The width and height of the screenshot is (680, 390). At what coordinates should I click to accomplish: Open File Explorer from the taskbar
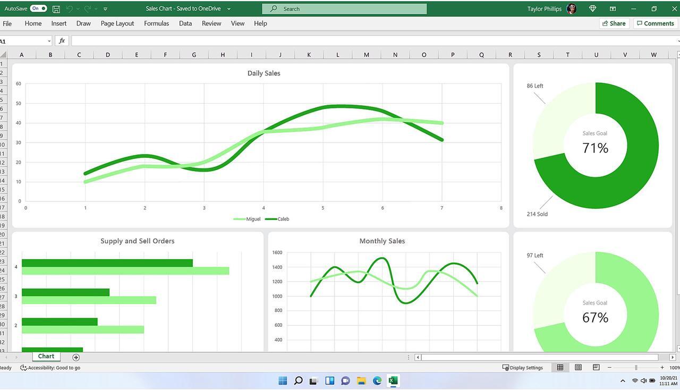point(361,380)
